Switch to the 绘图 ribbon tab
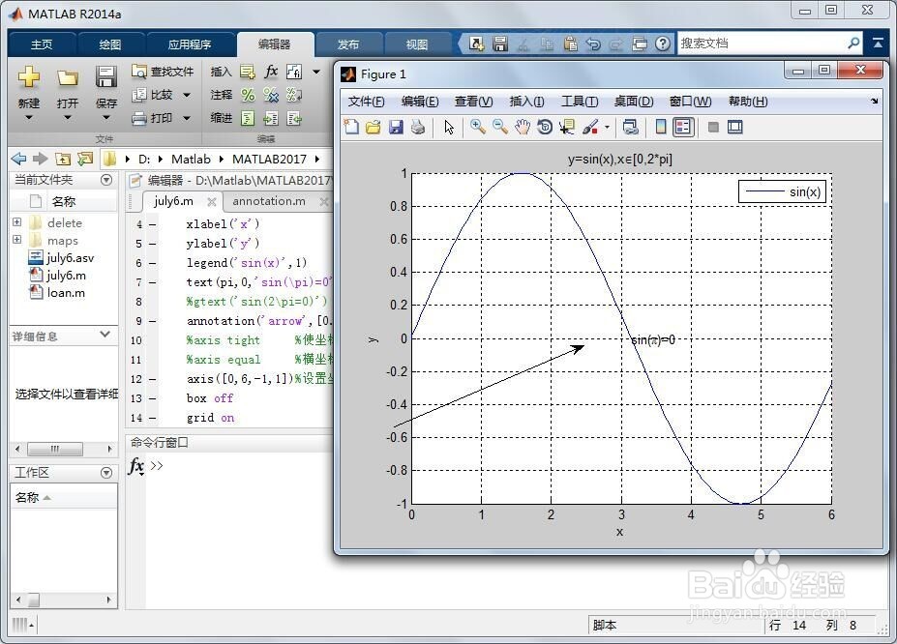This screenshot has width=897, height=644. [110, 44]
